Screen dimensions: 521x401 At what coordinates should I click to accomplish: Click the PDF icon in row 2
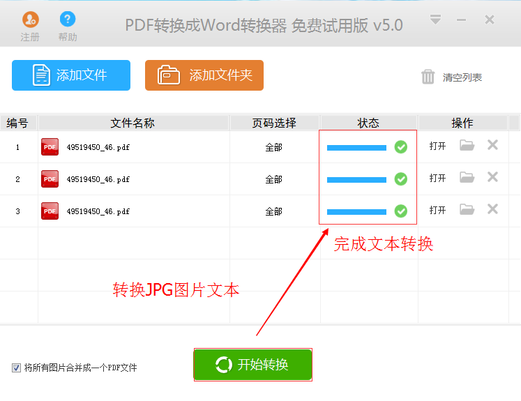click(50, 179)
